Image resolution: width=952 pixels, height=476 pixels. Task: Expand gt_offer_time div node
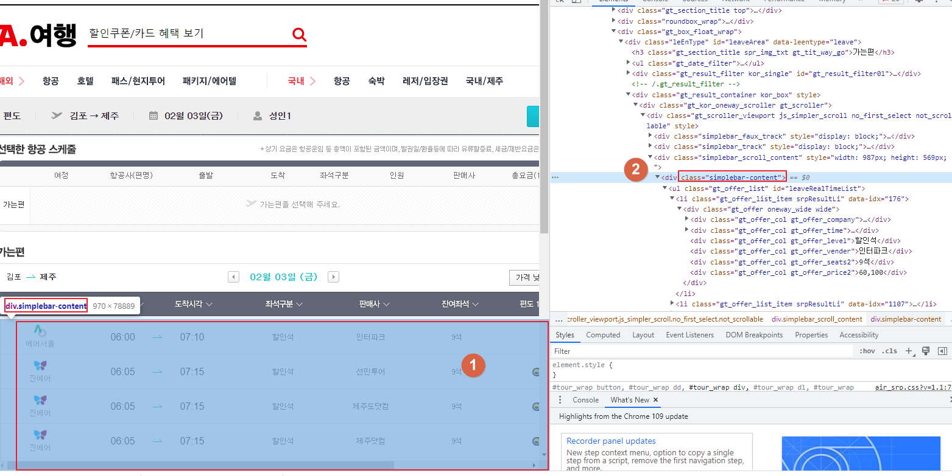(x=687, y=230)
